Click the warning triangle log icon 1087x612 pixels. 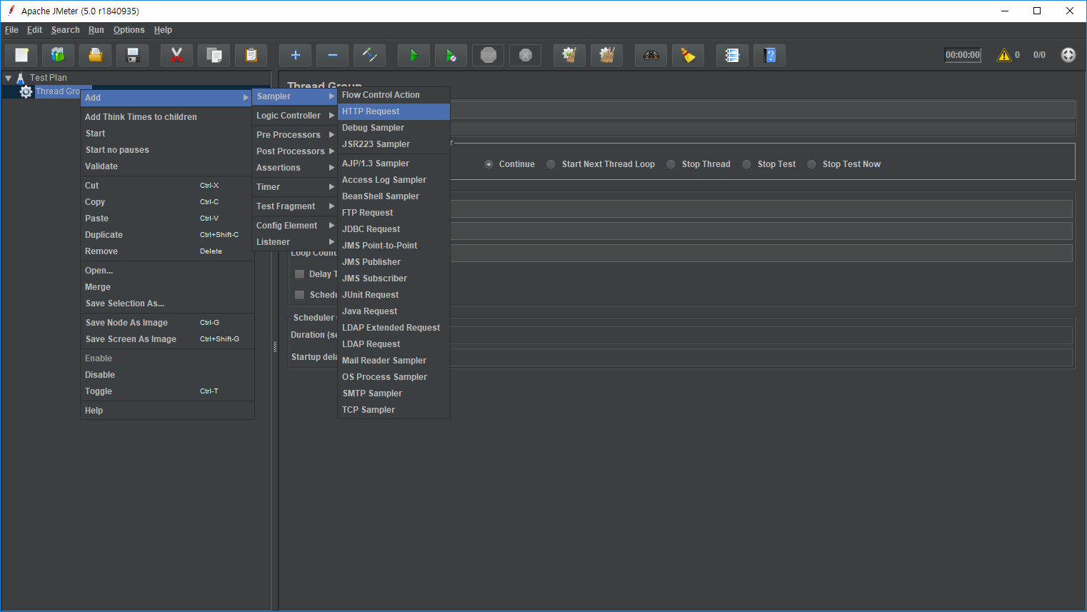pos(1004,55)
